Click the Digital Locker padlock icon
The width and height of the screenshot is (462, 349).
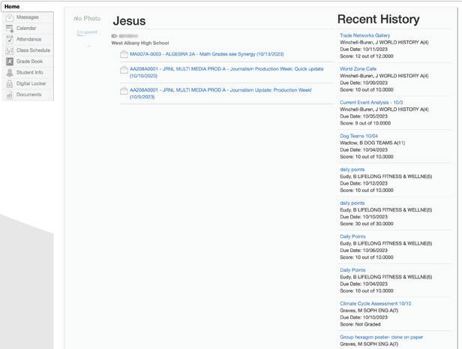point(10,83)
